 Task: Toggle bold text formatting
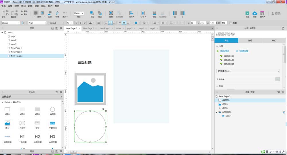click(77, 23)
